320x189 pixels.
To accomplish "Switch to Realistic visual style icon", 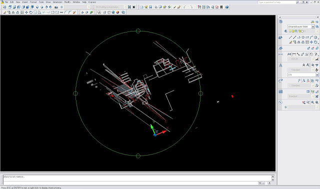I will 113,12.
